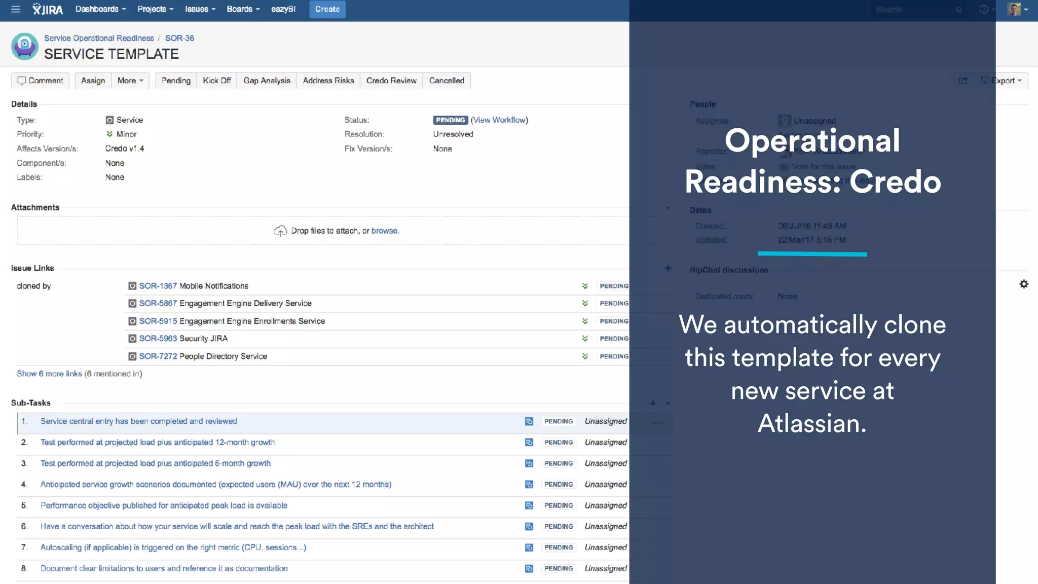1038x584 pixels.
Task: Click the comment bubble icon in Comment button
Action: (22, 81)
